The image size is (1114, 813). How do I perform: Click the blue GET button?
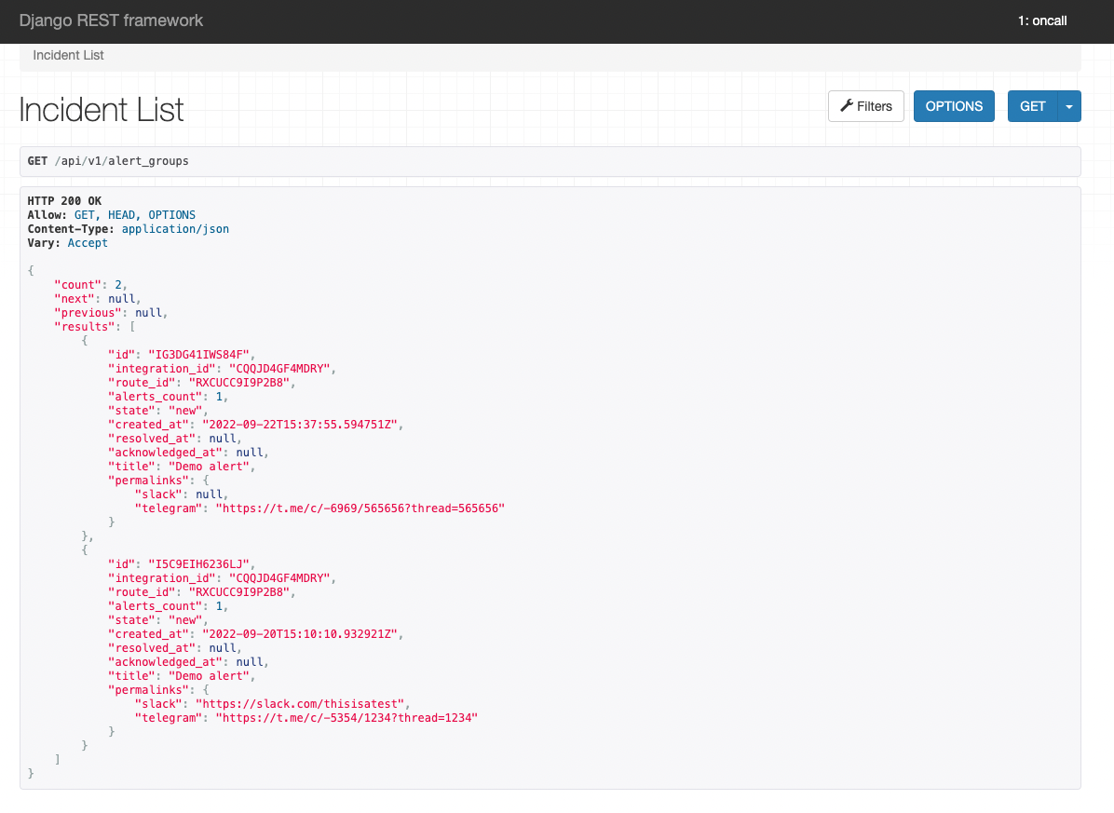(1032, 105)
